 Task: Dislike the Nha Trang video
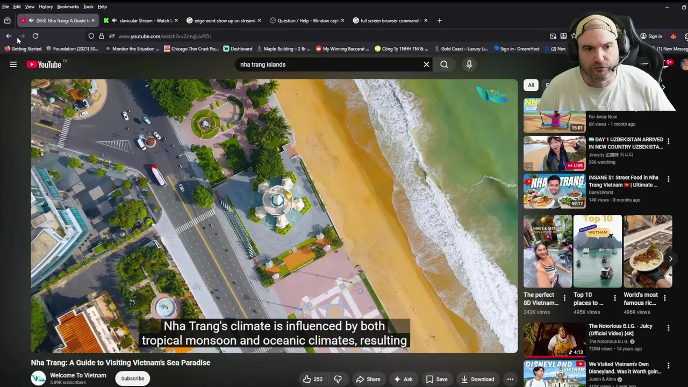point(338,379)
